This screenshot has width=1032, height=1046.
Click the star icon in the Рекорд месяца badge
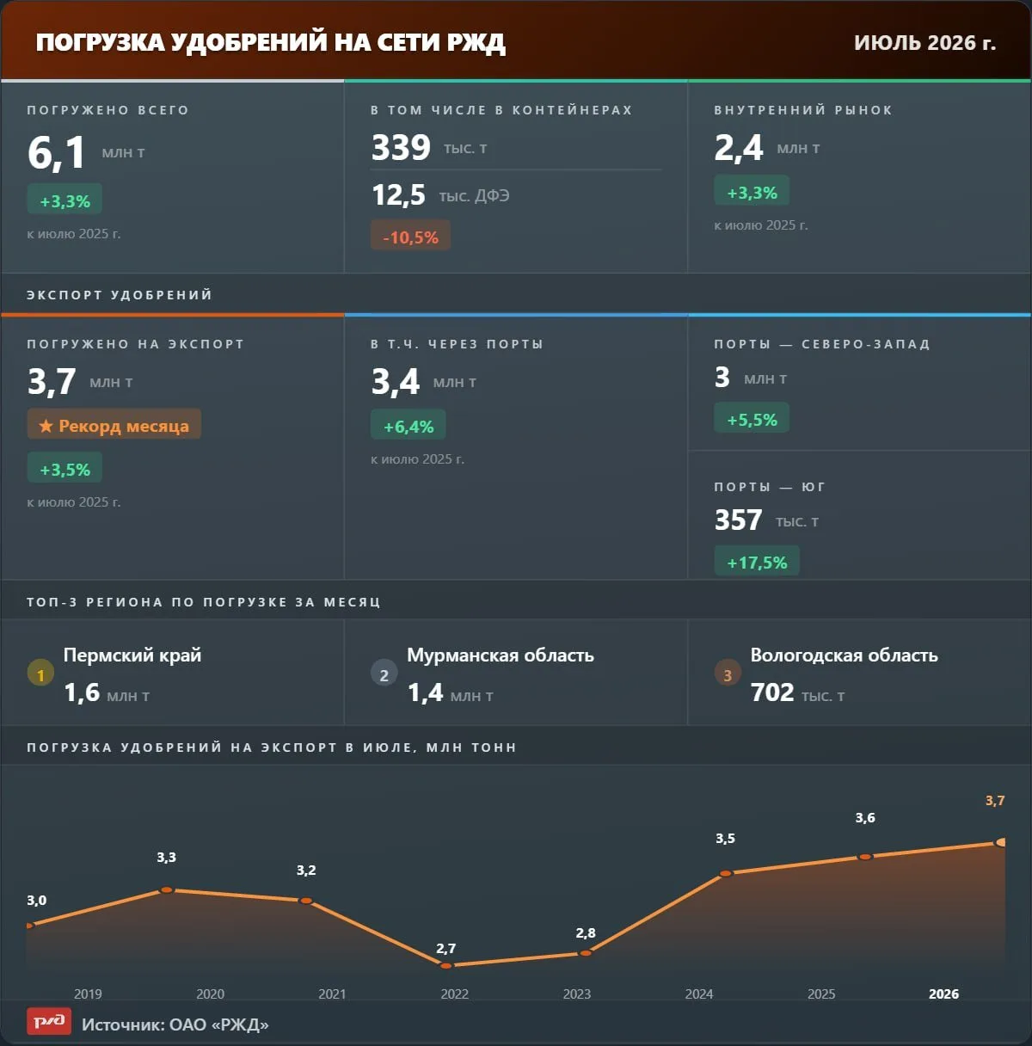tap(46, 426)
